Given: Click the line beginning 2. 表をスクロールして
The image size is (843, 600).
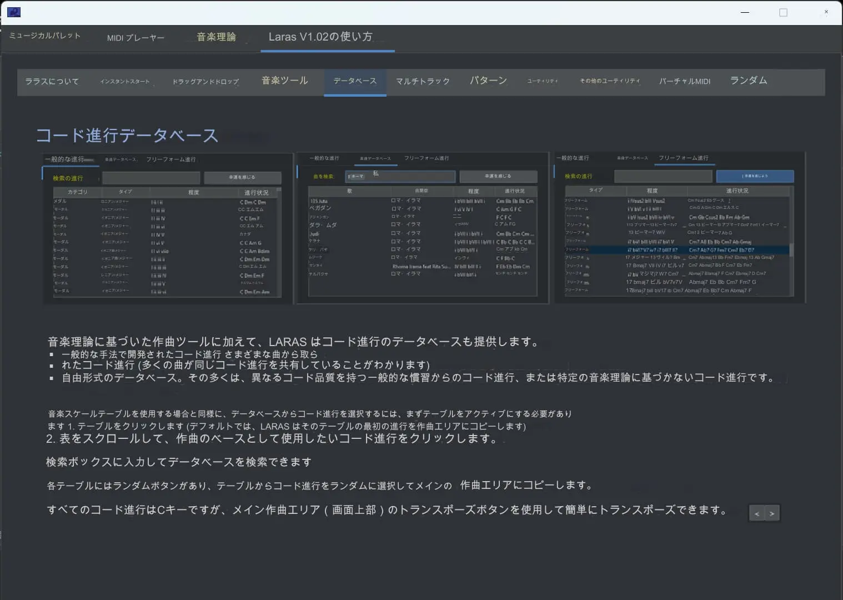Looking at the screenshot, I should (273, 439).
